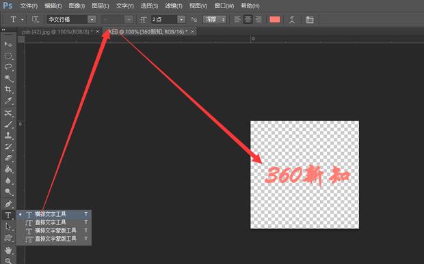Select the Move tool
This screenshot has height=264, width=424.
(x=8, y=44)
